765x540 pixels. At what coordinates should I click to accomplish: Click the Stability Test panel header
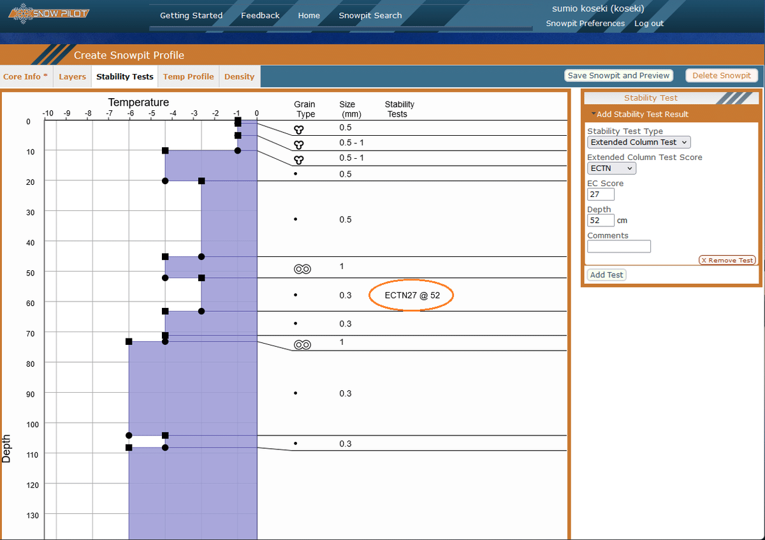[651, 98]
